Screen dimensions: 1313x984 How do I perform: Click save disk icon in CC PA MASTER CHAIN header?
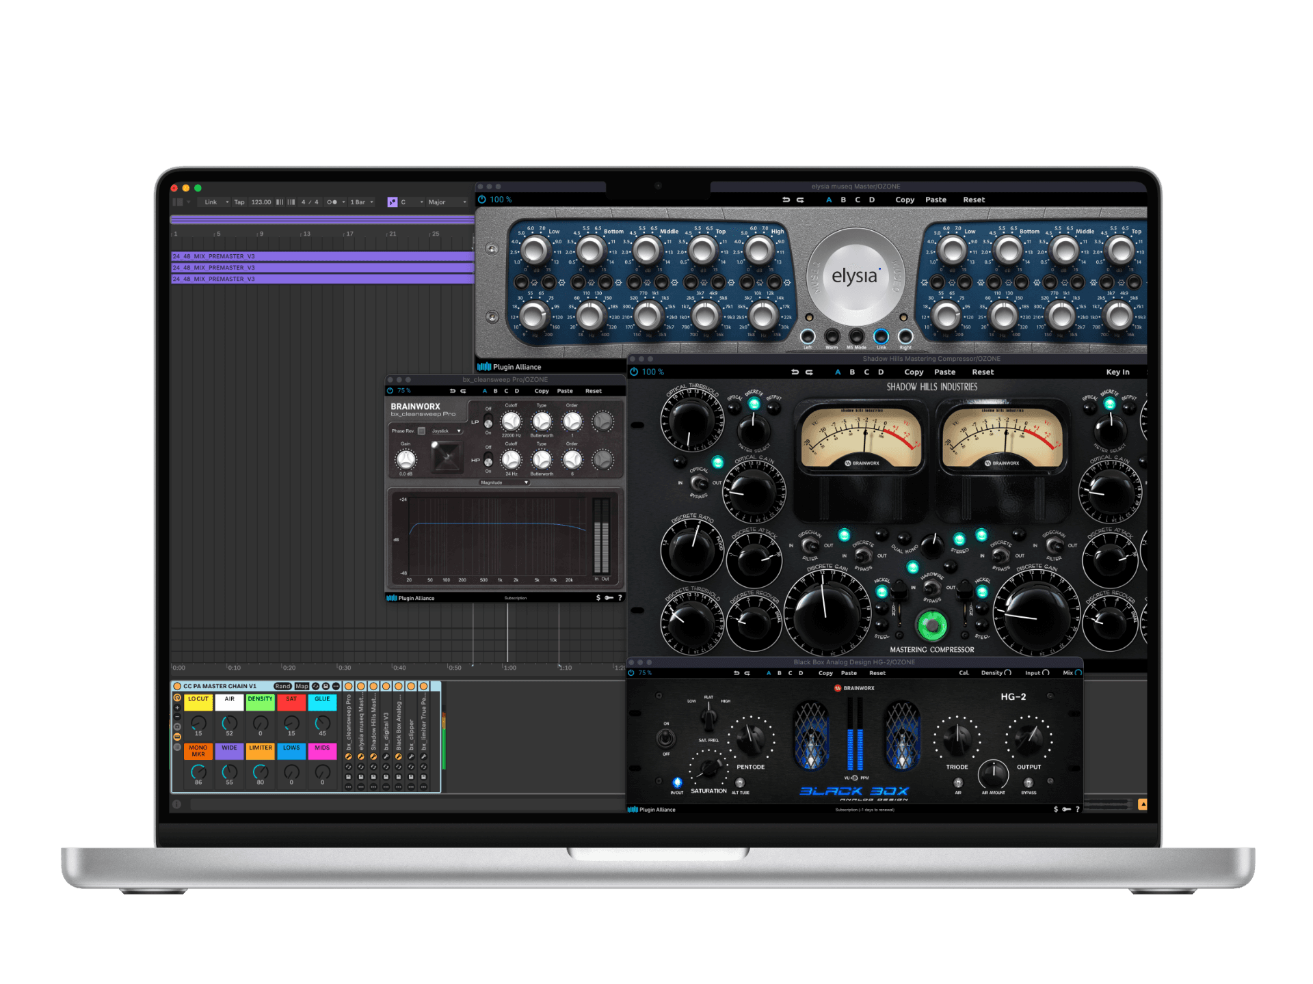pyautogui.click(x=326, y=686)
